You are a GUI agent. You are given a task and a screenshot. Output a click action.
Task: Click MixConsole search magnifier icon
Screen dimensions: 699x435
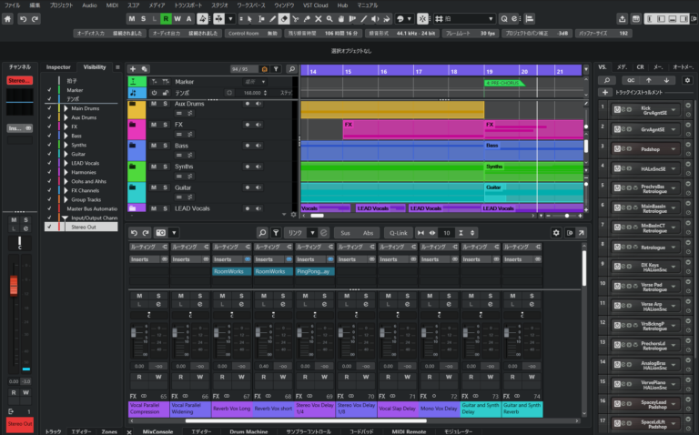point(262,233)
